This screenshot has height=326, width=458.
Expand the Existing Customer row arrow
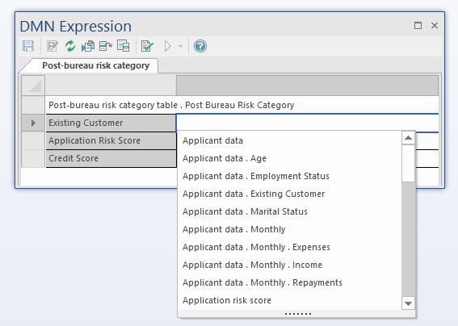coord(33,123)
